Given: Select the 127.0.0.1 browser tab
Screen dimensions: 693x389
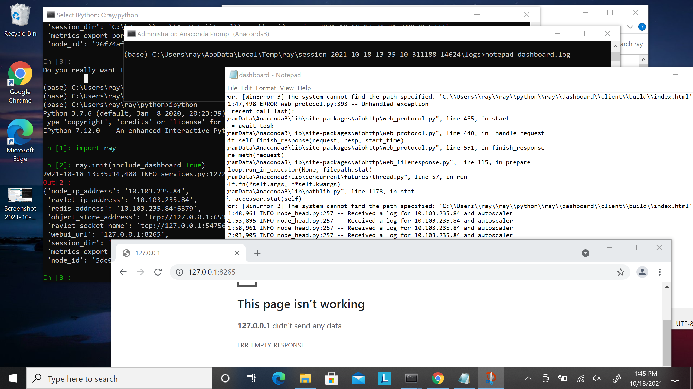Looking at the screenshot, I should (x=181, y=253).
